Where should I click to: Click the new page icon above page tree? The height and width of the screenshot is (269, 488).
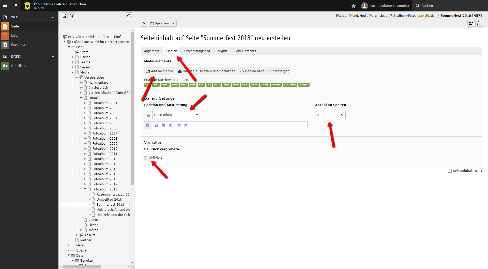64,16
